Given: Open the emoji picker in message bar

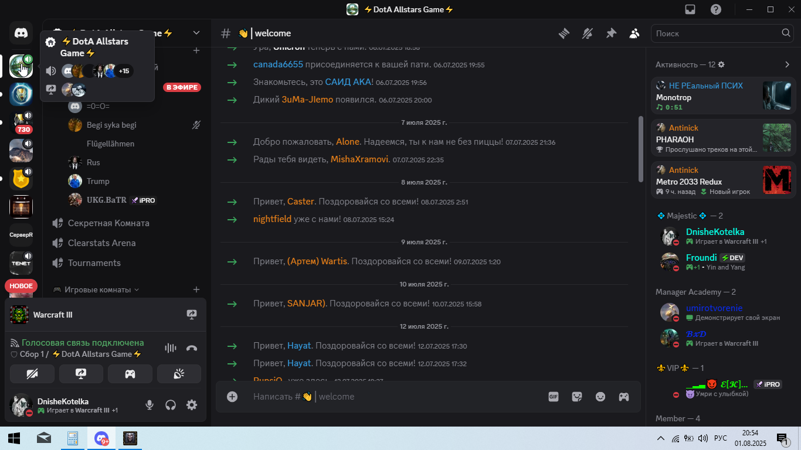Looking at the screenshot, I should click(x=600, y=397).
